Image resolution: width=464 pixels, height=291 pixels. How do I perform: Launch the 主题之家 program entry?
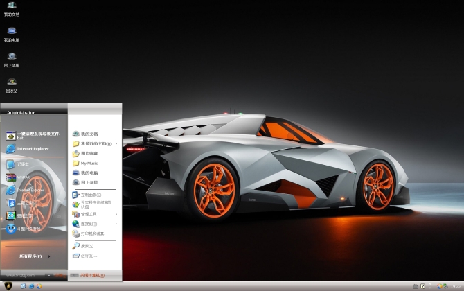21,203
